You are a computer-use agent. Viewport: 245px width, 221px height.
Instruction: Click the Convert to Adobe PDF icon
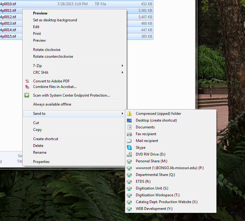pyautogui.click(x=27, y=81)
